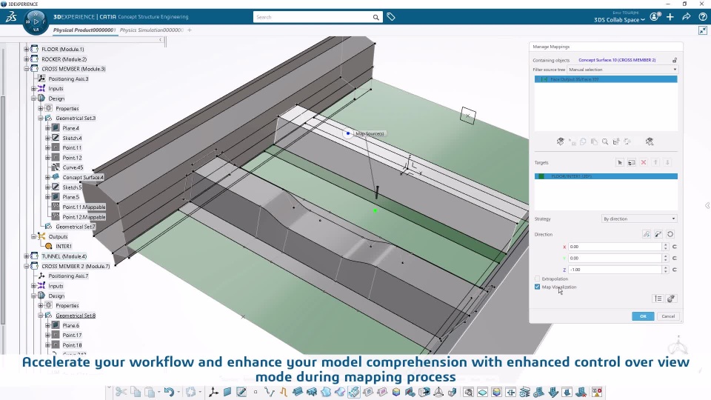Expand the FLOOR (Module.1) tree node

[27, 49]
